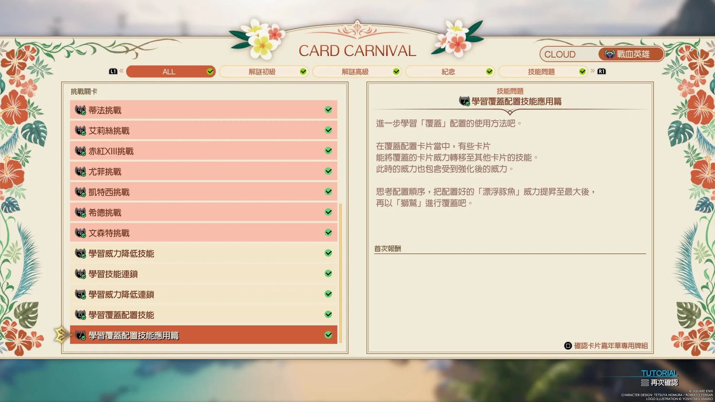Click the completion checkmark on 尤菲挑戰 row
This screenshot has height=402, width=715.
point(328,171)
